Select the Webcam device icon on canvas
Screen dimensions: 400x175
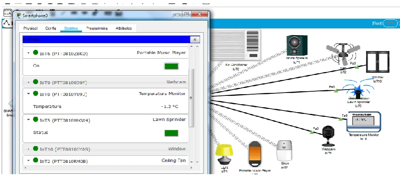(x=328, y=136)
